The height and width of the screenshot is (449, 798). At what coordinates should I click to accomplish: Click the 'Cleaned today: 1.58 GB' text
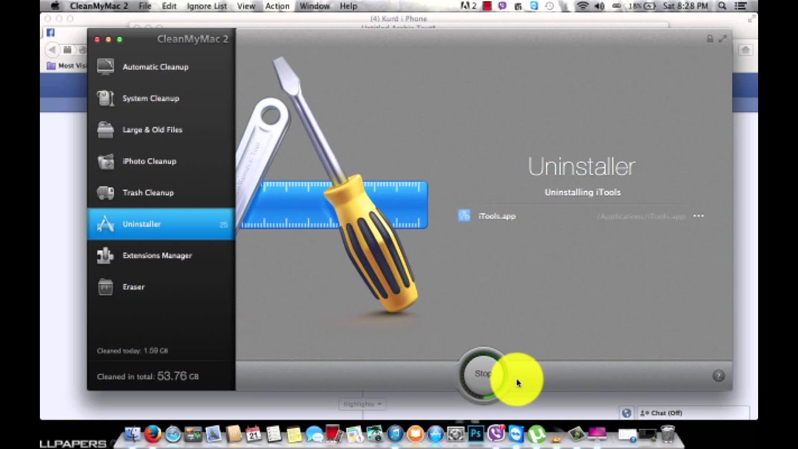tap(132, 350)
